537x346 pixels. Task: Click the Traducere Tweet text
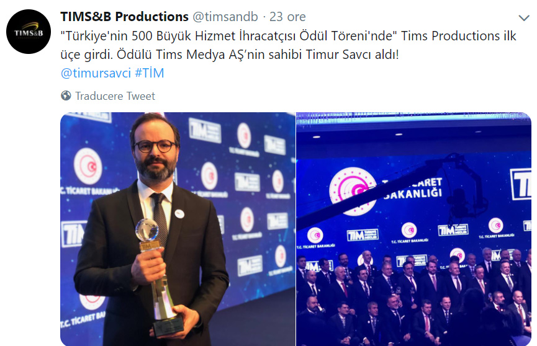tap(115, 96)
